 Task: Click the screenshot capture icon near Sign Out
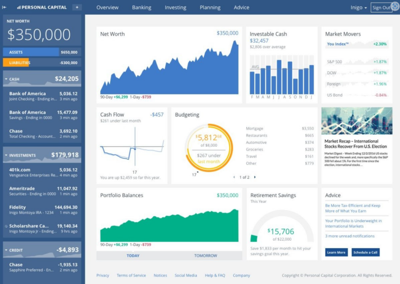pos(395,7)
